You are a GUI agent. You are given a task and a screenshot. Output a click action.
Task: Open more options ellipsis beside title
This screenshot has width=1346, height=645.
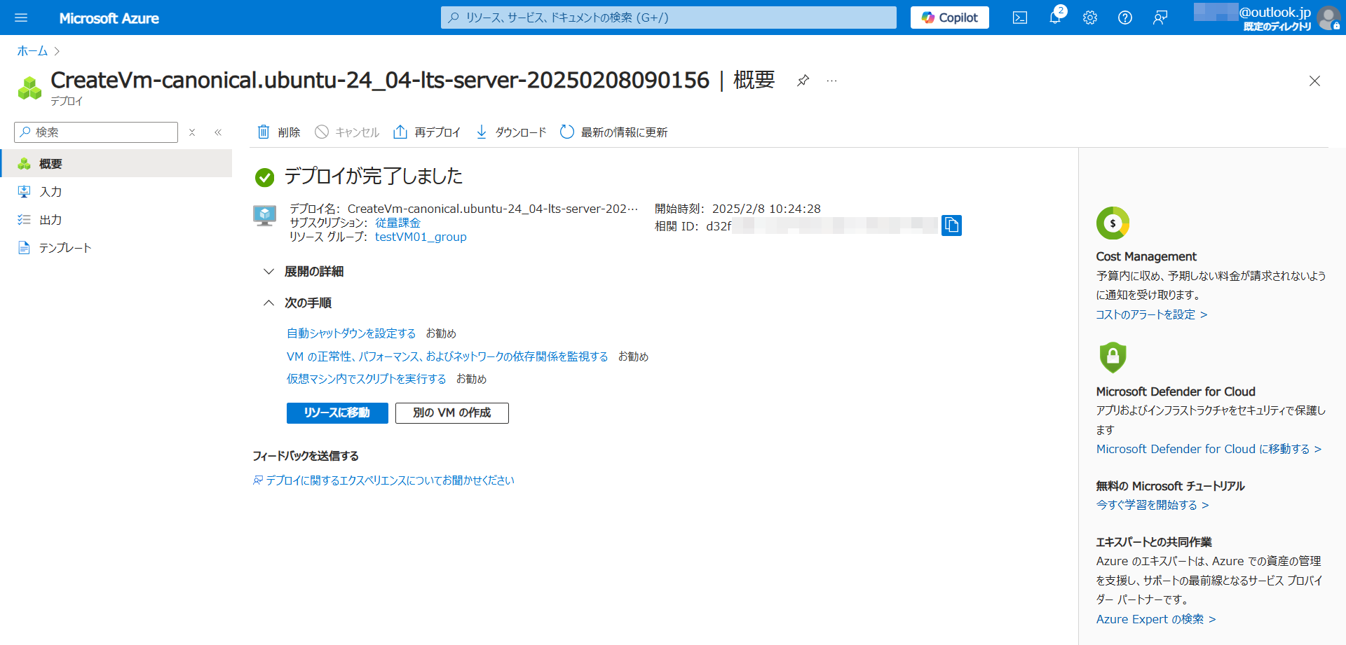[x=831, y=81]
